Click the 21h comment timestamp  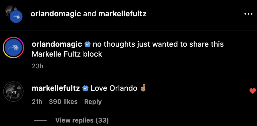coord(37,102)
